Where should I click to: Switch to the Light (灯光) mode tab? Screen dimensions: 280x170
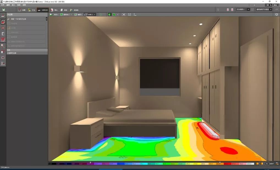click(32, 10)
